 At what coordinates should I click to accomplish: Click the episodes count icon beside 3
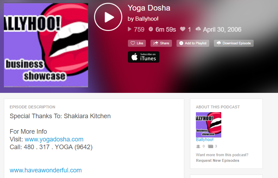click(x=210, y=146)
